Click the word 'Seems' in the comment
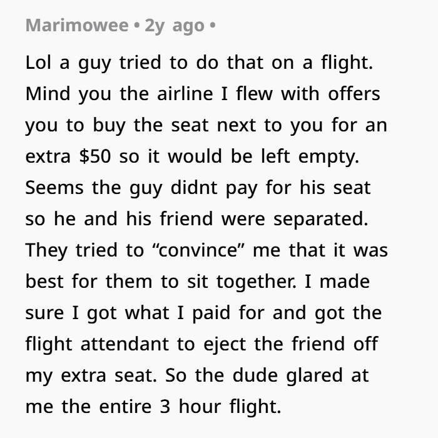This screenshot has height=438, width=438. [54, 188]
